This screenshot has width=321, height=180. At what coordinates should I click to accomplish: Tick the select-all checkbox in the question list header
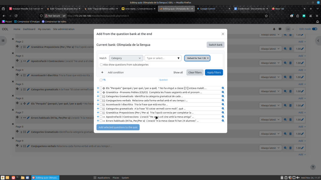pos(101,80)
